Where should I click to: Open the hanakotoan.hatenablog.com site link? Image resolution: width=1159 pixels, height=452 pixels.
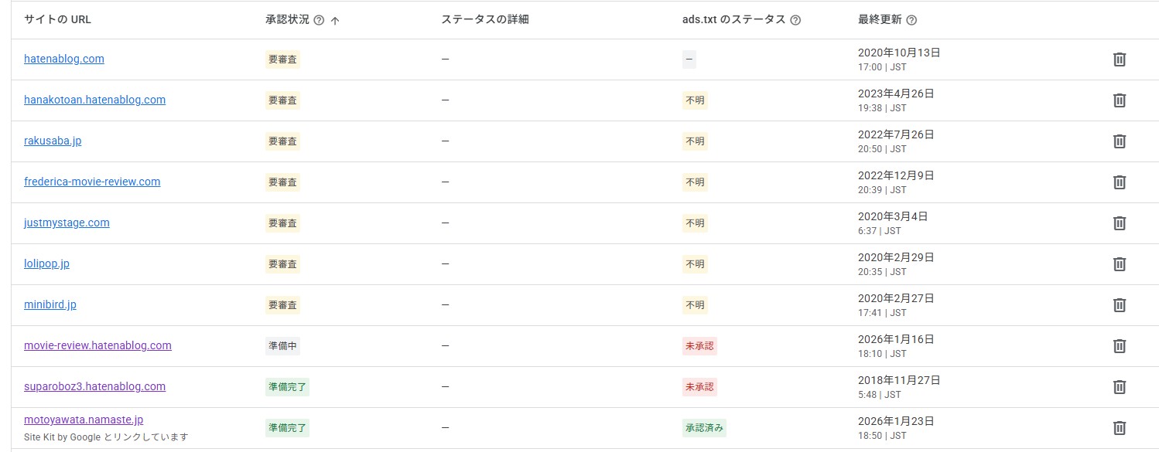pos(94,100)
